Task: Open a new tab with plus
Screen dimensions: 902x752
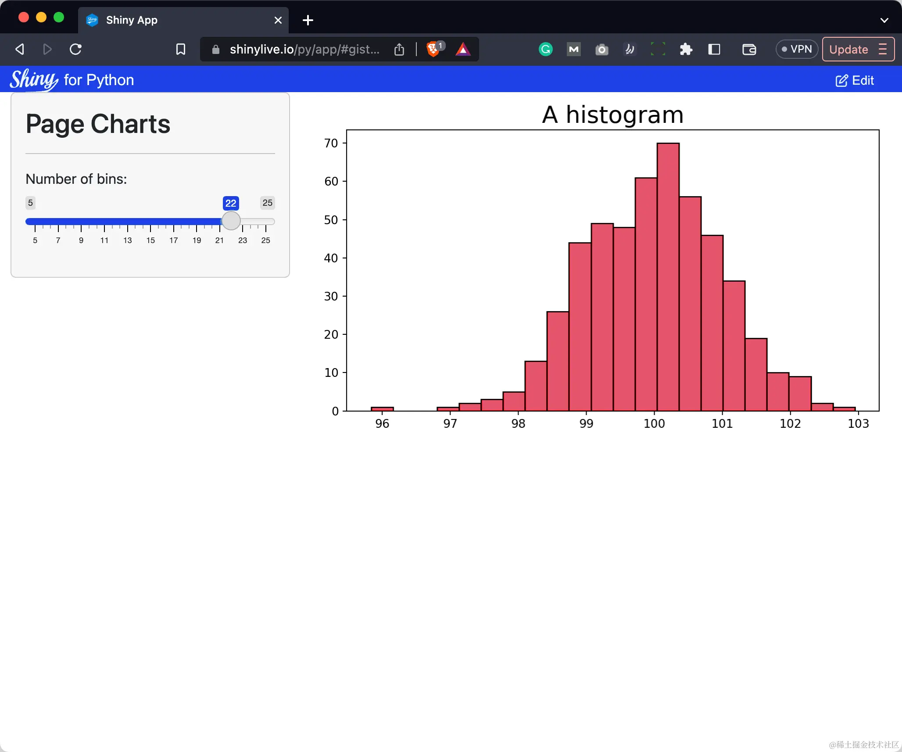Action: pyautogui.click(x=308, y=20)
